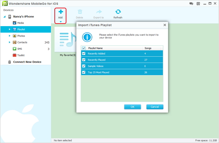The image size is (219, 143).
Task: Click the Add plus icon
Action: click(61, 12)
